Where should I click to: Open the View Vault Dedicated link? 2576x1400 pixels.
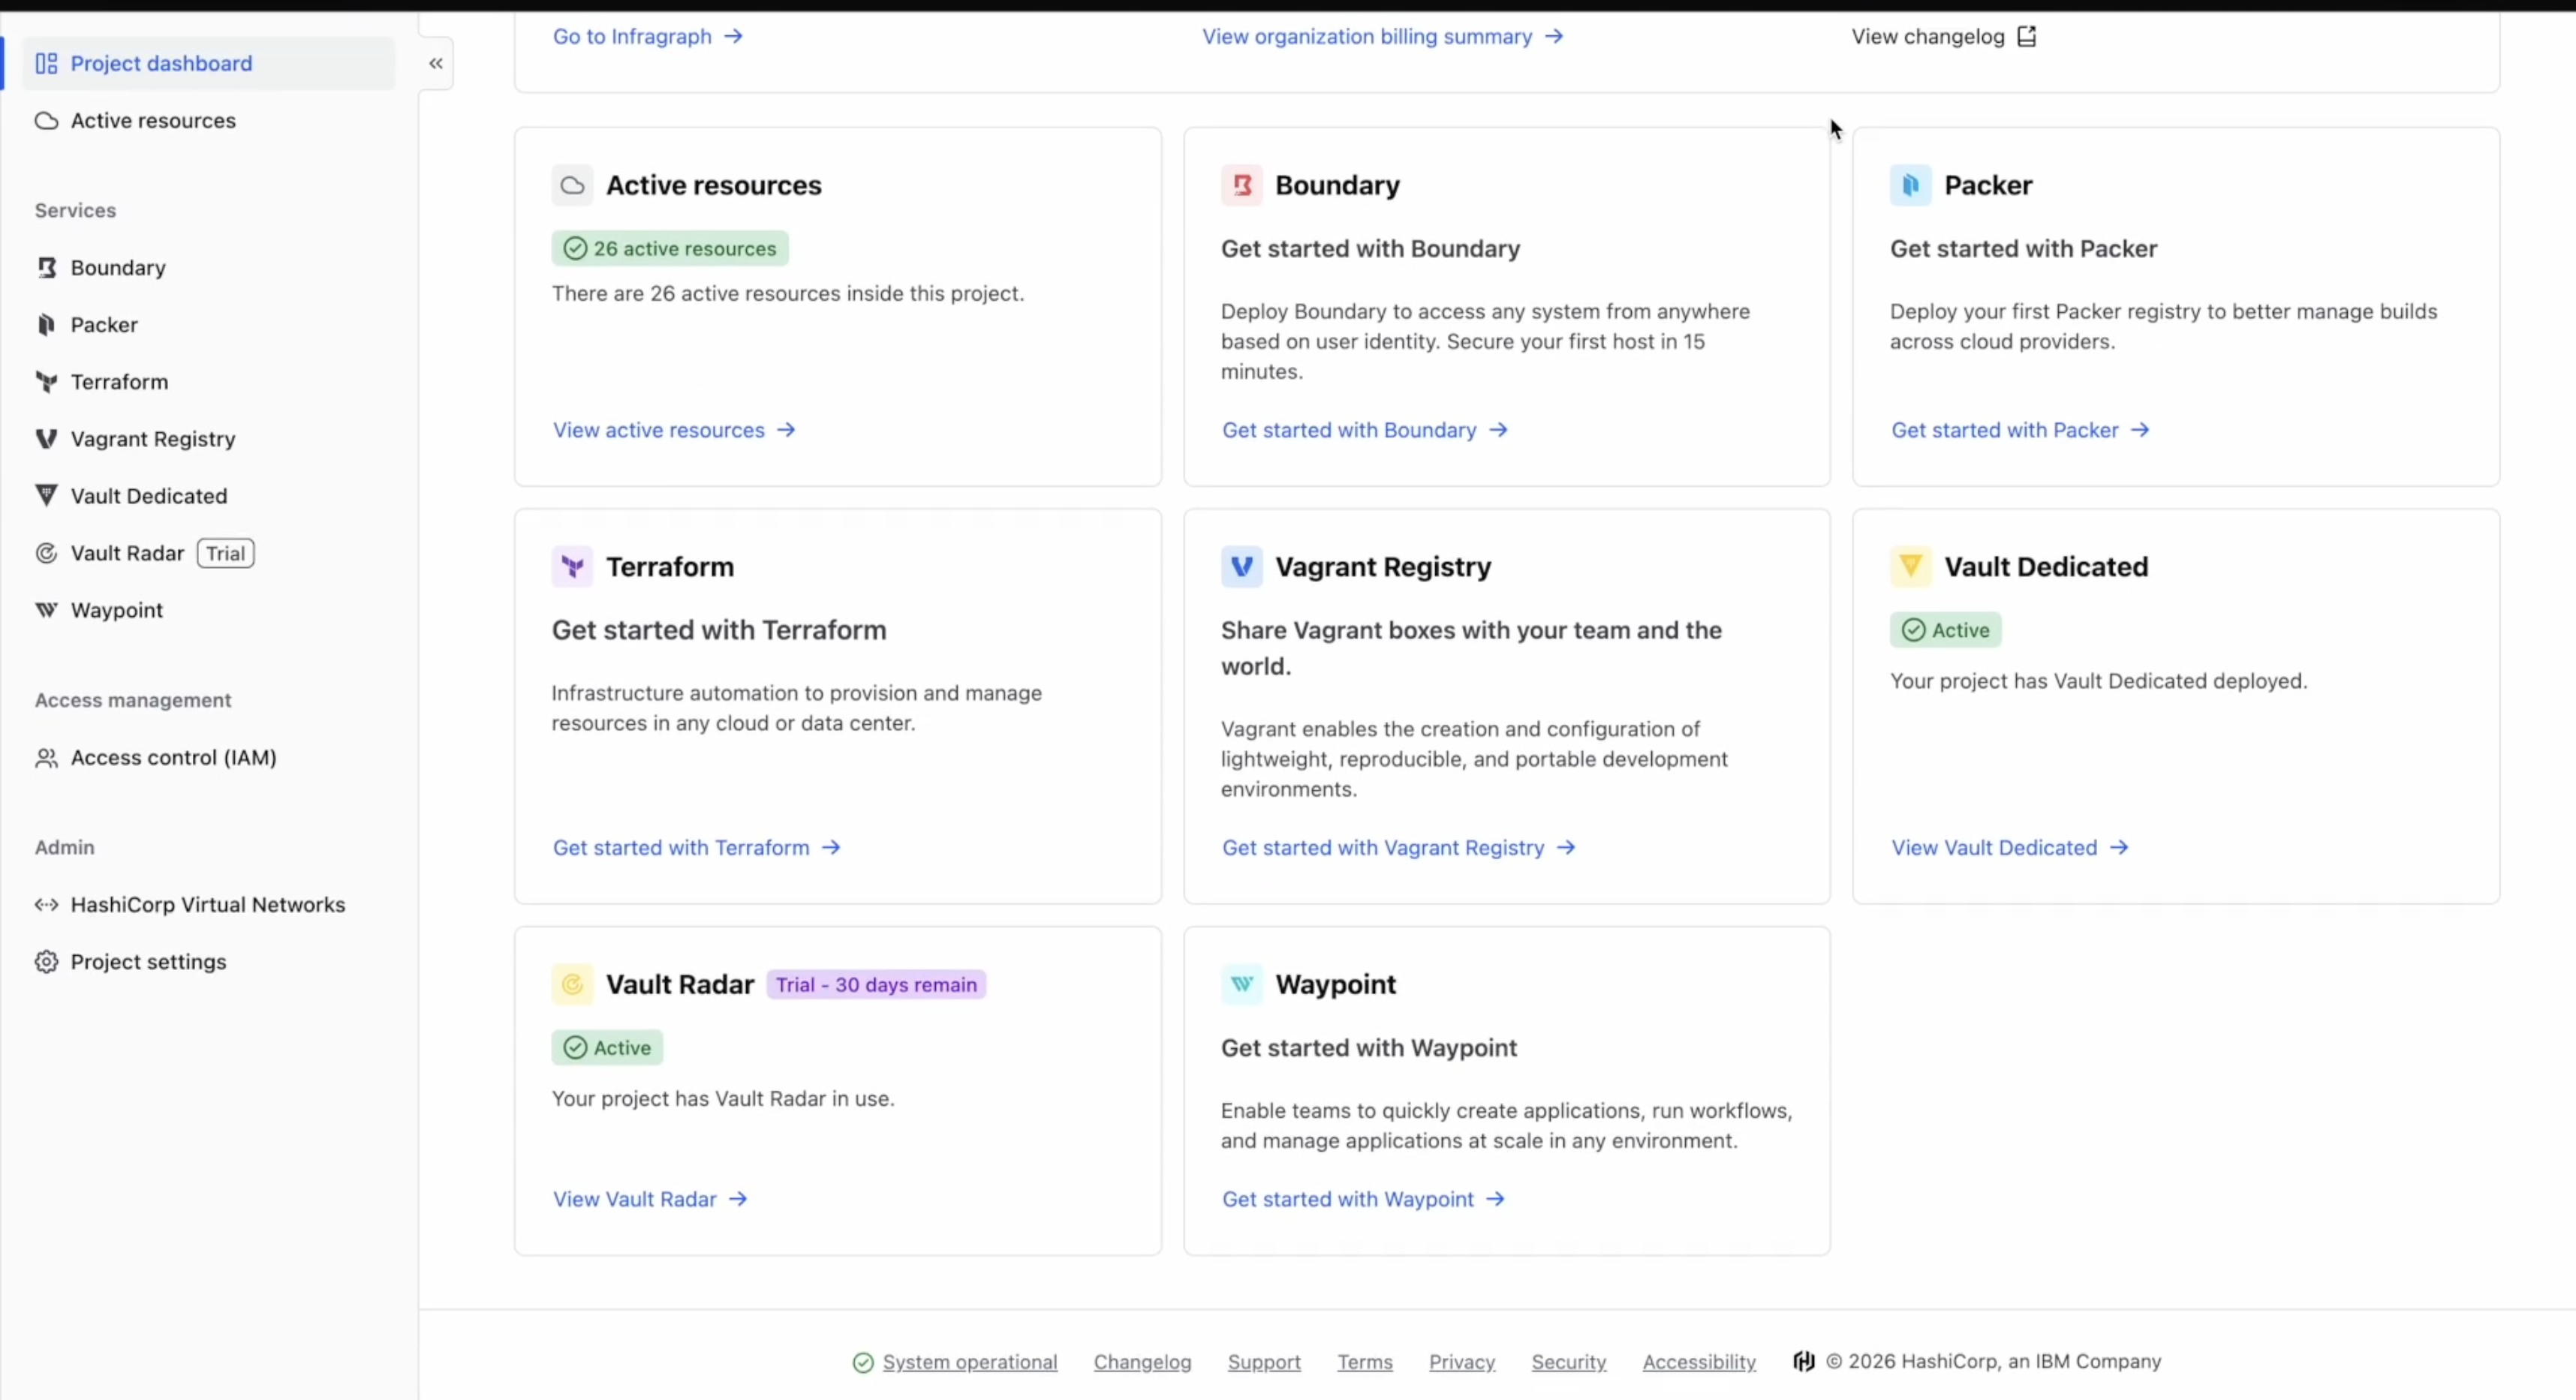coord(2010,847)
